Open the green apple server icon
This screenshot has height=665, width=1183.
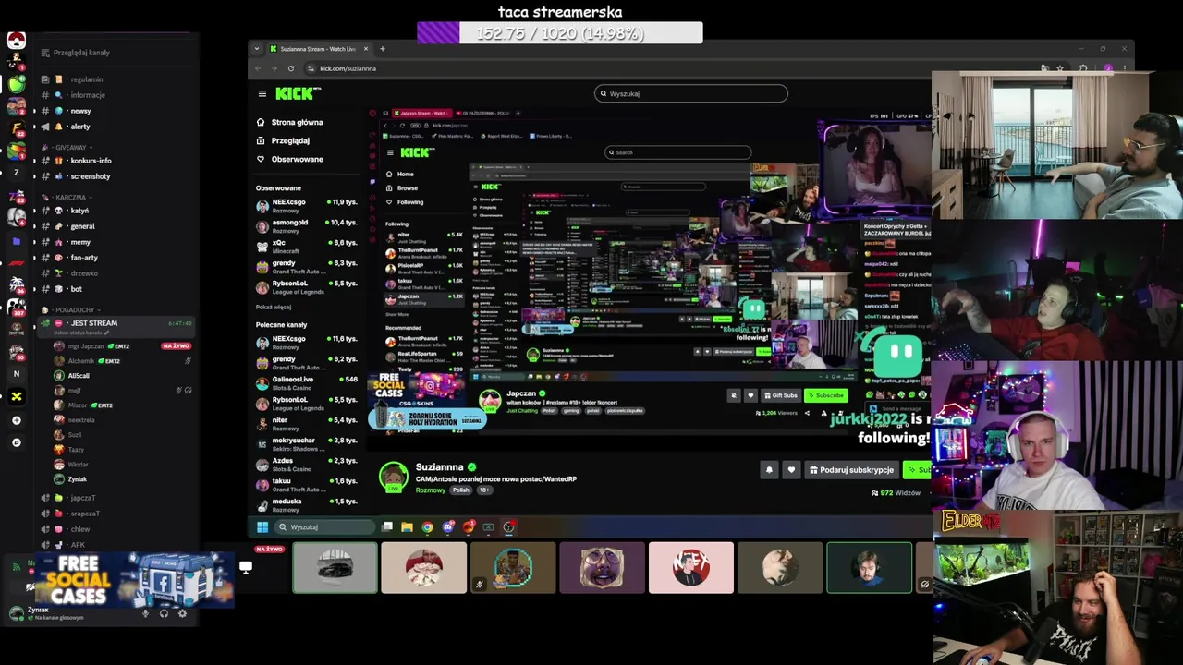(17, 84)
